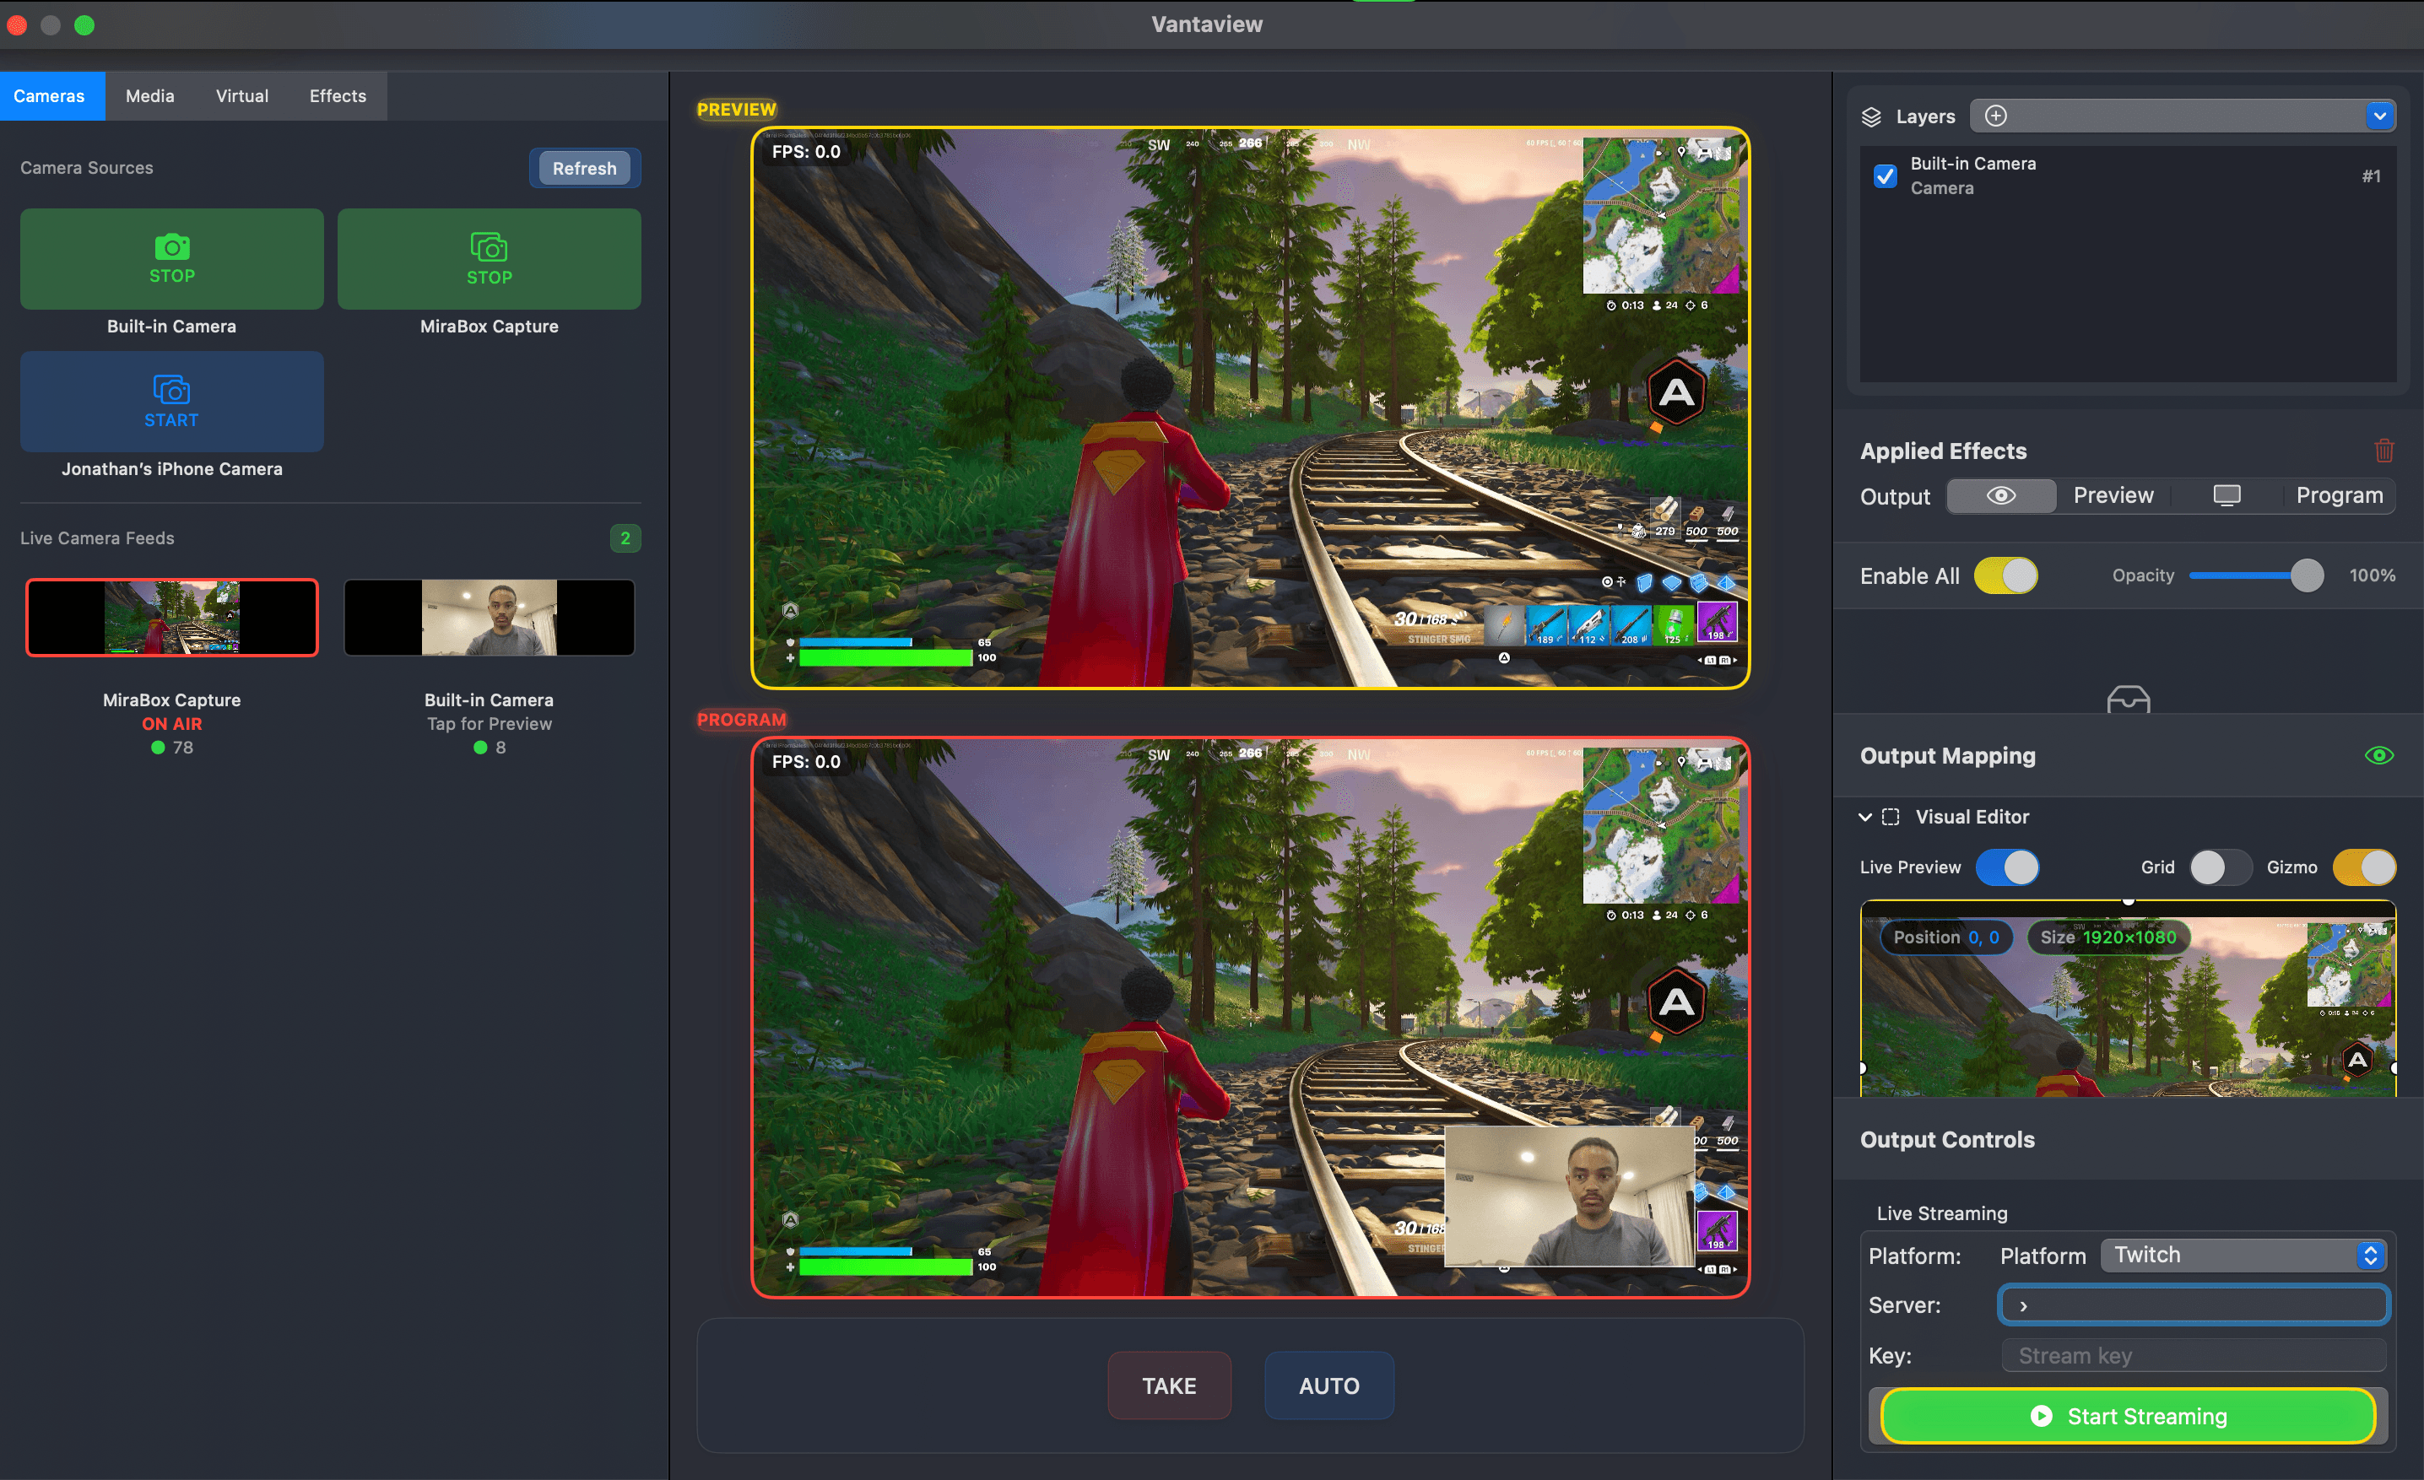Open the blue Layers dropdown chevron
This screenshot has height=1480, width=2424.
click(2380, 115)
